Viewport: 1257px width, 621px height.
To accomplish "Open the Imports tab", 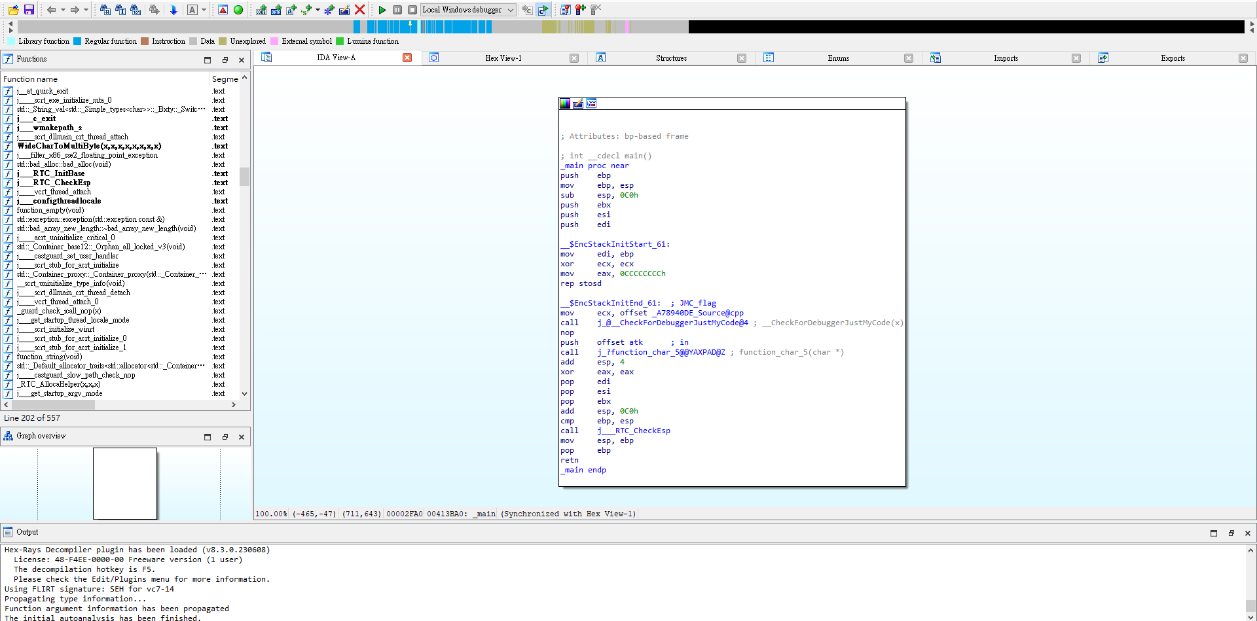I will coord(1006,58).
